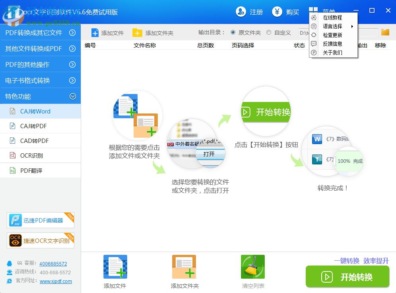
Task: Choose 在线教程 from the menu
Action: tap(333, 18)
